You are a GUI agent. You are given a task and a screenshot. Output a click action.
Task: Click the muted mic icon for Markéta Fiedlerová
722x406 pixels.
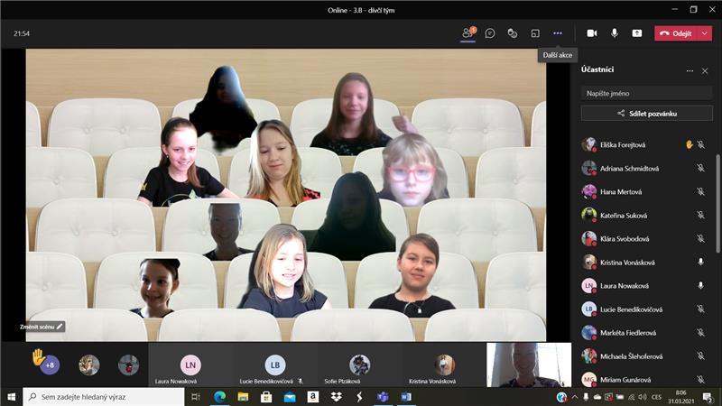tap(701, 333)
